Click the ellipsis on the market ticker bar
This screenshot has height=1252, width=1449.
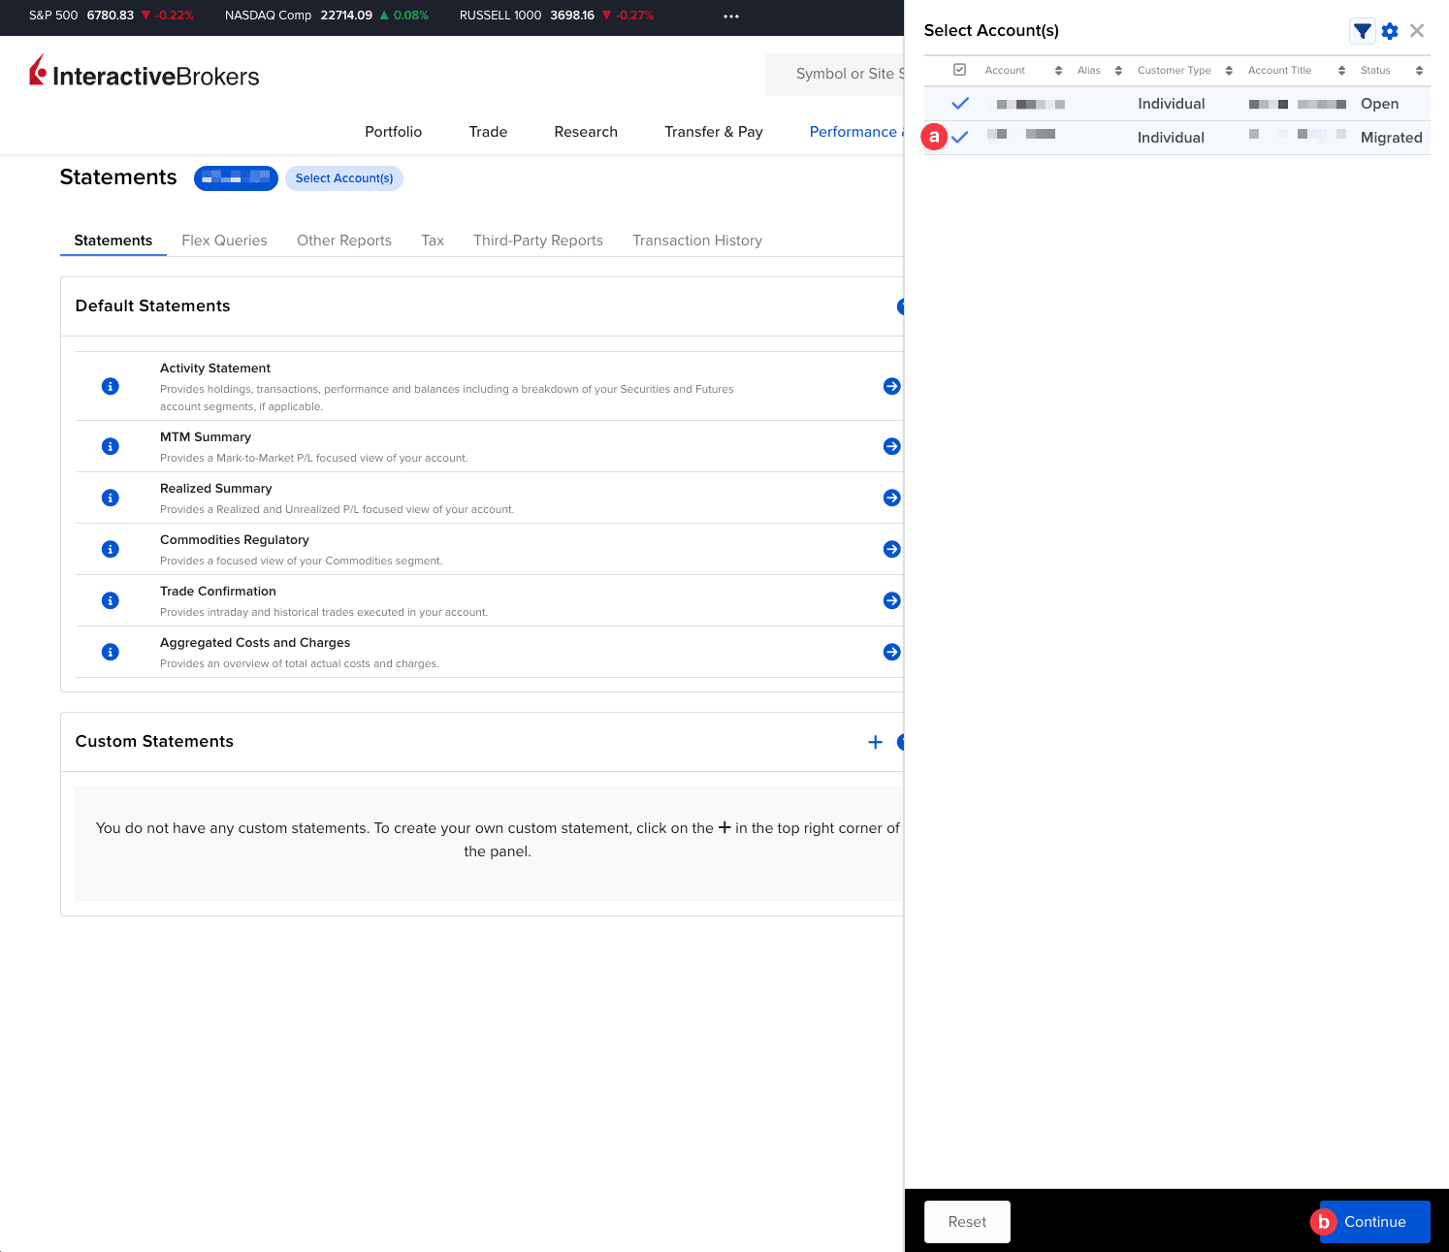click(x=730, y=16)
